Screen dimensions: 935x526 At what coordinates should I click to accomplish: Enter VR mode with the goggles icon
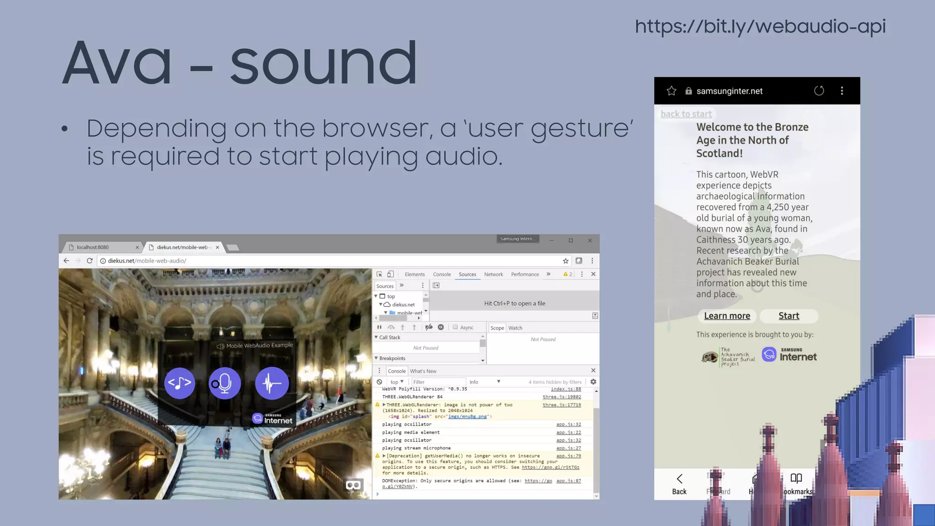click(x=353, y=485)
